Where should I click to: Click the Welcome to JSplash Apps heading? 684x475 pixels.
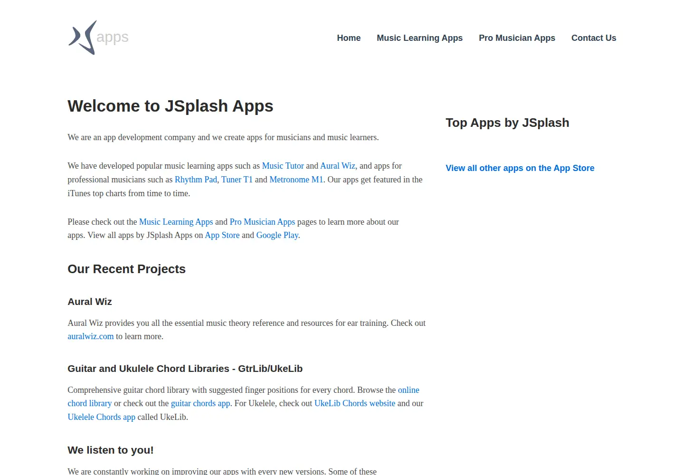click(x=171, y=106)
